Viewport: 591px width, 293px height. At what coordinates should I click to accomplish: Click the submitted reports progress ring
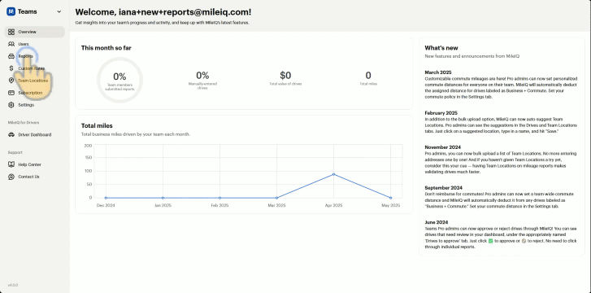coord(120,80)
